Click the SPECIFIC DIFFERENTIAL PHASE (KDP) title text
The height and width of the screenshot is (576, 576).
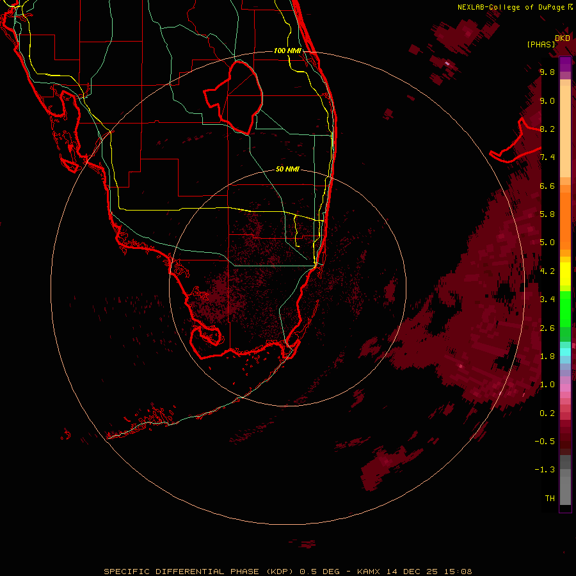(x=198, y=572)
